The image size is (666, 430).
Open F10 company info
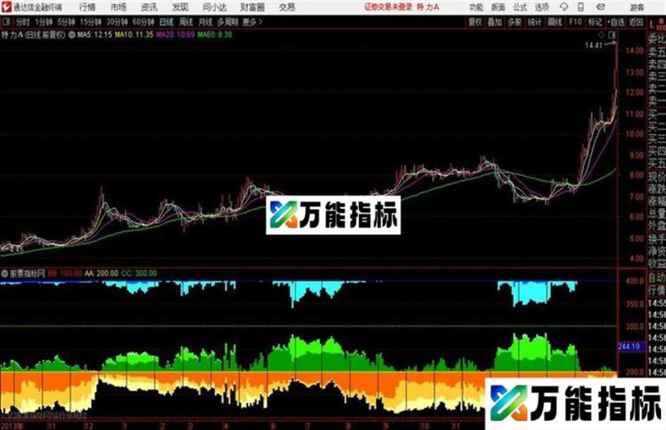[575, 22]
